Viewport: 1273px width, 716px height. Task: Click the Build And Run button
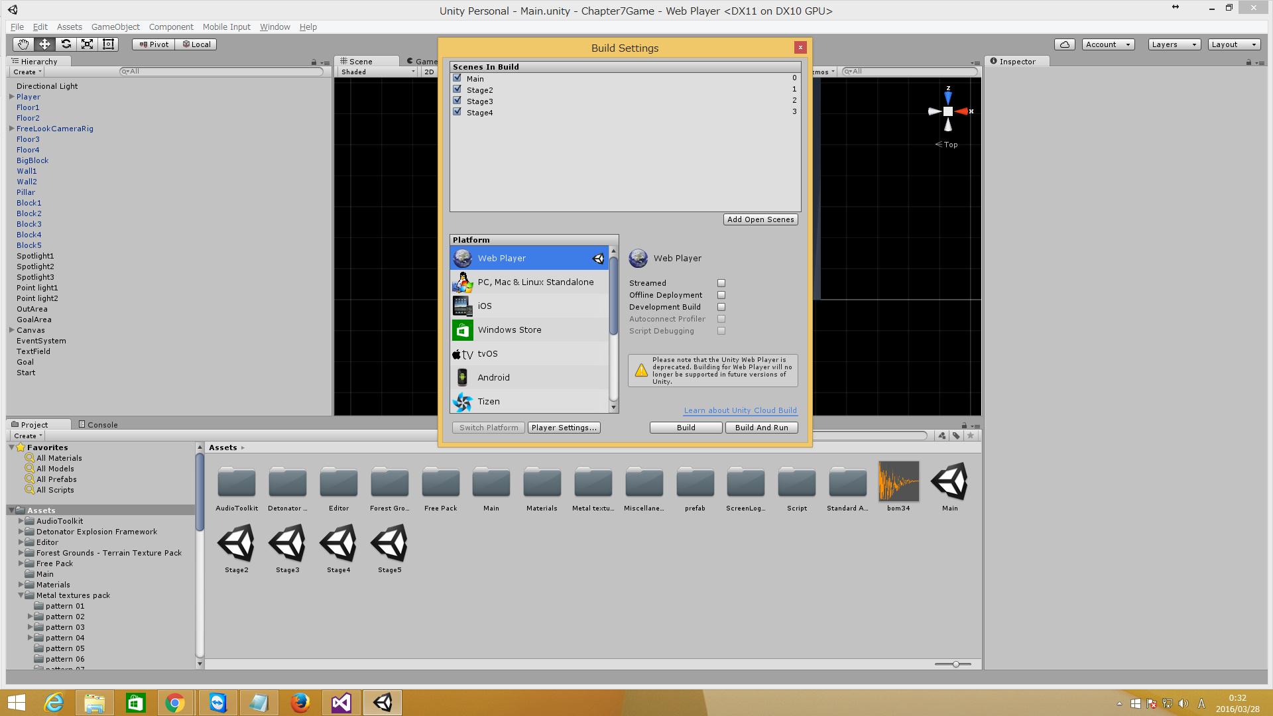(x=761, y=427)
